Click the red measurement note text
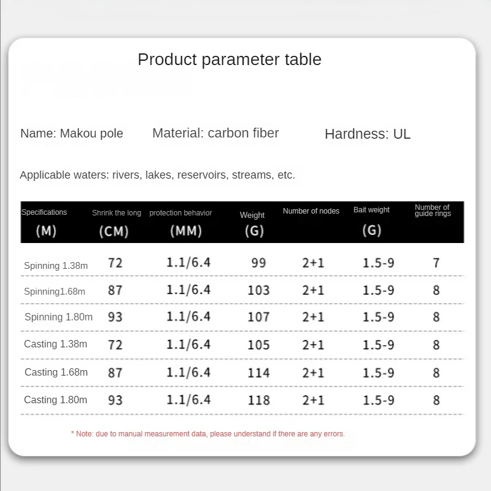 208,434
